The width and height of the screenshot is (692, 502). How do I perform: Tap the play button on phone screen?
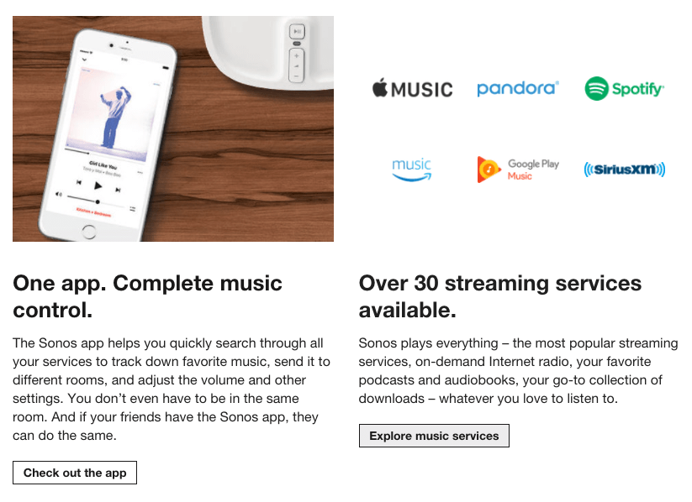coord(98,186)
